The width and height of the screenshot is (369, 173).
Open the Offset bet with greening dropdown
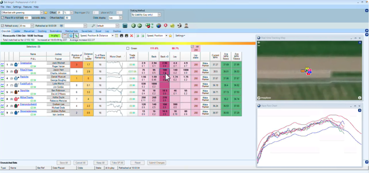coord(40,13)
